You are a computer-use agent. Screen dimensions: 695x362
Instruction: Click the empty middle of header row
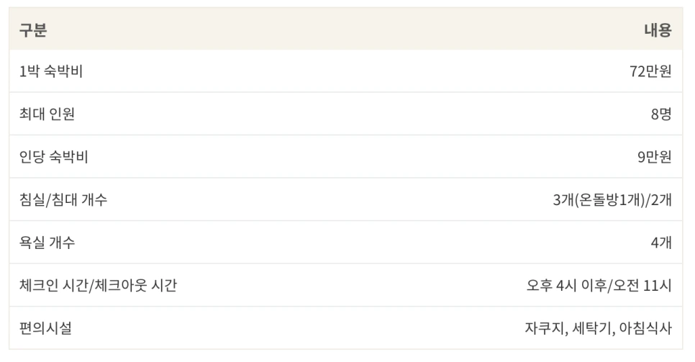click(x=346, y=30)
